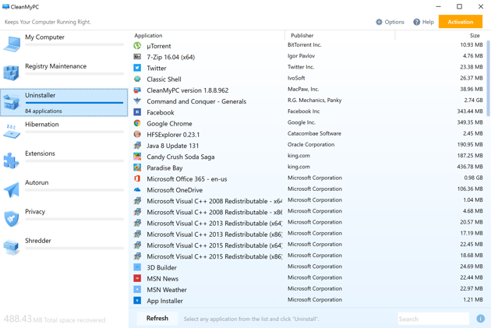This screenshot has height=328, width=491.
Task: Click the Command and Conquer icon
Action: tap(137, 101)
